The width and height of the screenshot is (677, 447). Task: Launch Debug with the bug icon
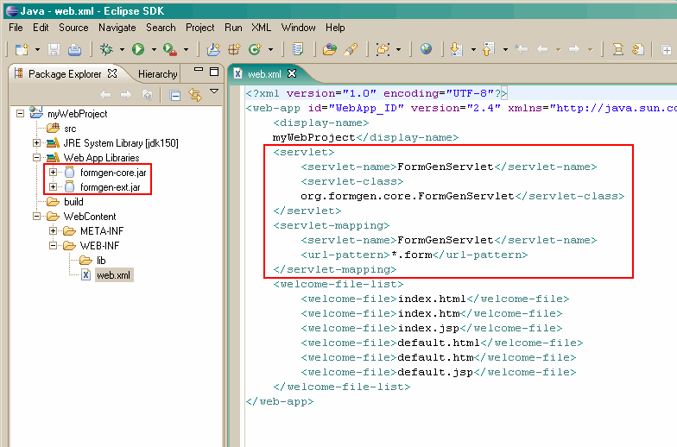[x=107, y=50]
